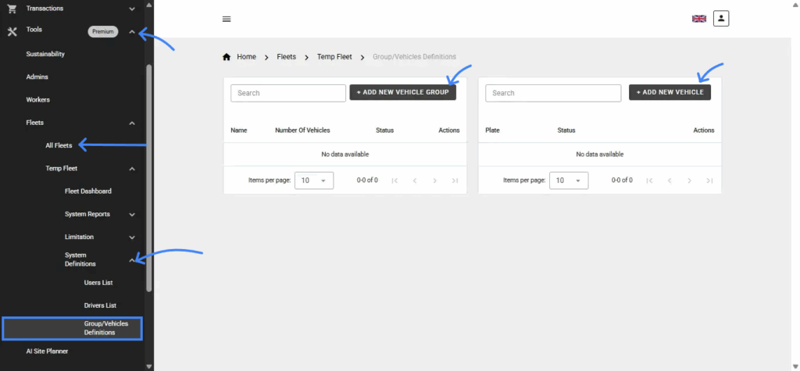Click the home icon in breadcrumb
800x371 pixels.
pyautogui.click(x=227, y=57)
